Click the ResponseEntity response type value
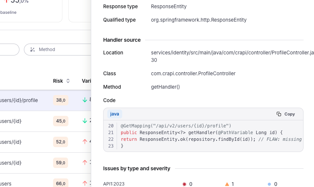314x187 pixels. [169, 6]
